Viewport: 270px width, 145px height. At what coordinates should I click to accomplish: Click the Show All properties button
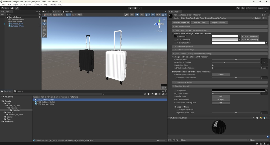(x=181, y=22)
